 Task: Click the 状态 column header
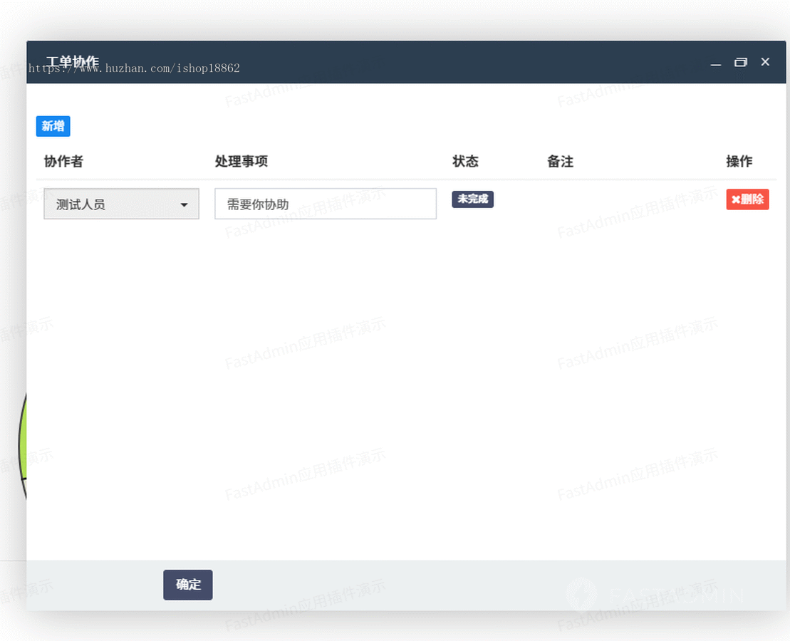pyautogui.click(x=466, y=162)
